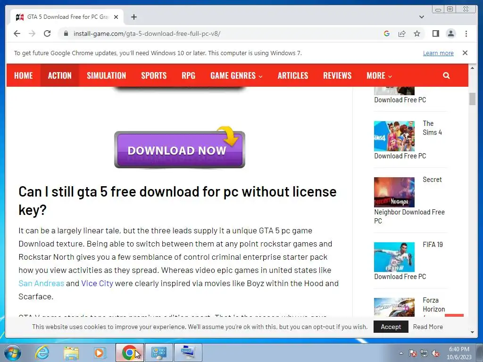The image size is (483, 362).
Task: Open the ARTICLES menu item
Action: [293, 75]
